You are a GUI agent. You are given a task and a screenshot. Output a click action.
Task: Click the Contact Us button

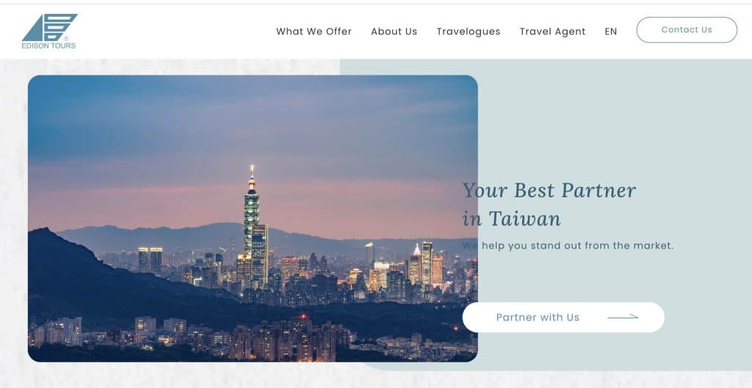click(x=687, y=29)
